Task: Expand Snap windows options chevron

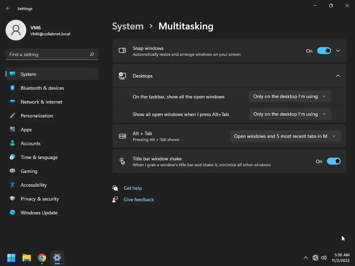Action: pyautogui.click(x=338, y=51)
